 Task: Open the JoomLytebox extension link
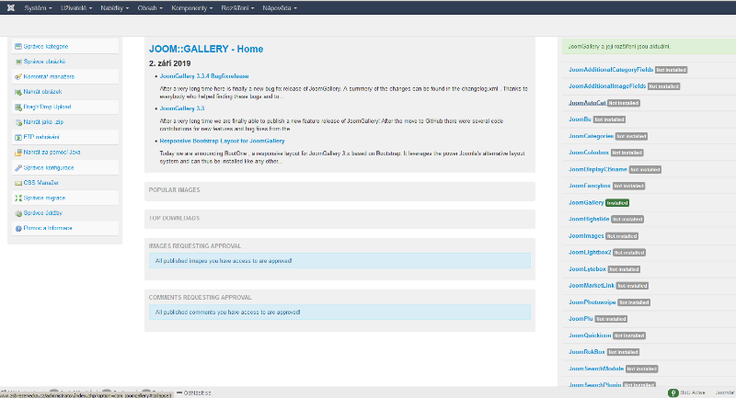[587, 269]
